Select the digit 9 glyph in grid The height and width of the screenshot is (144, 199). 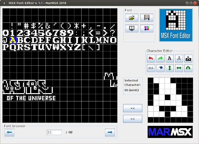71,33
